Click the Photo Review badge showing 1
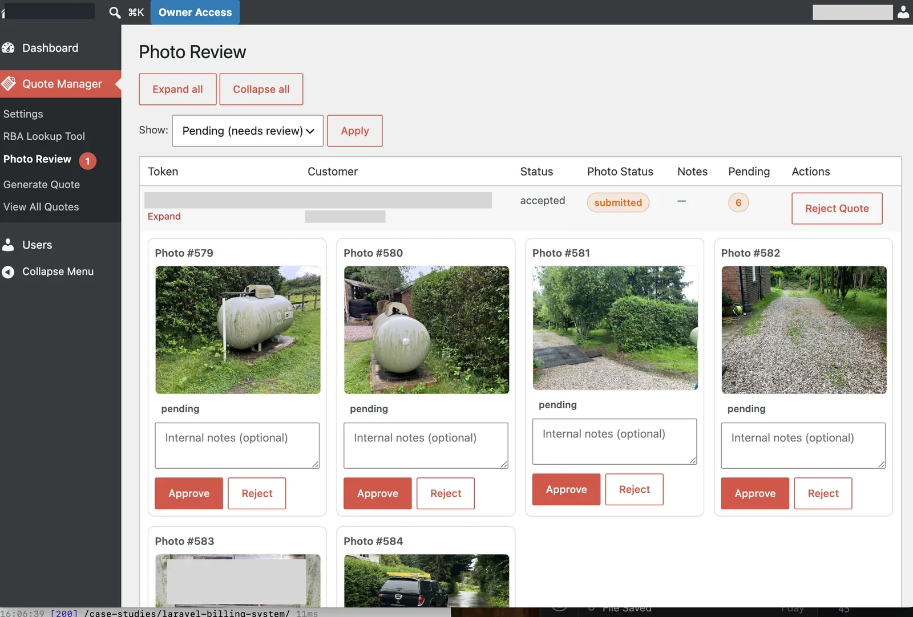The image size is (913, 617). pos(87,161)
